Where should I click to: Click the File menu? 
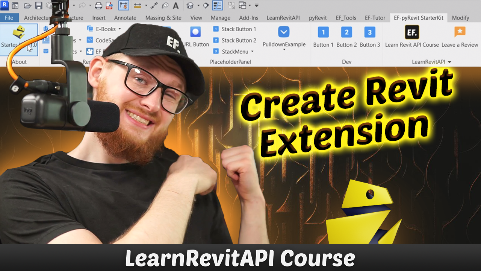click(x=9, y=17)
